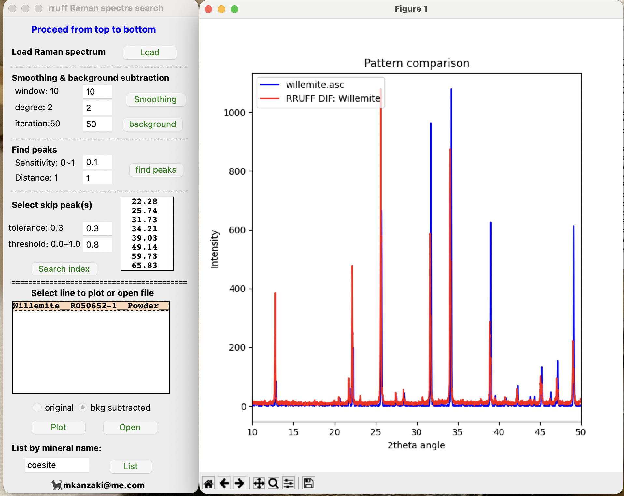Run the find peaks button
This screenshot has width=624, height=496.
pos(156,170)
